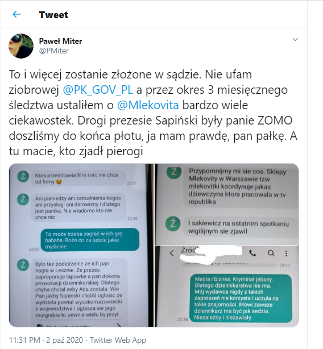Open Paweł Miter's profile avatar
The image size is (323, 349).
click(x=21, y=46)
